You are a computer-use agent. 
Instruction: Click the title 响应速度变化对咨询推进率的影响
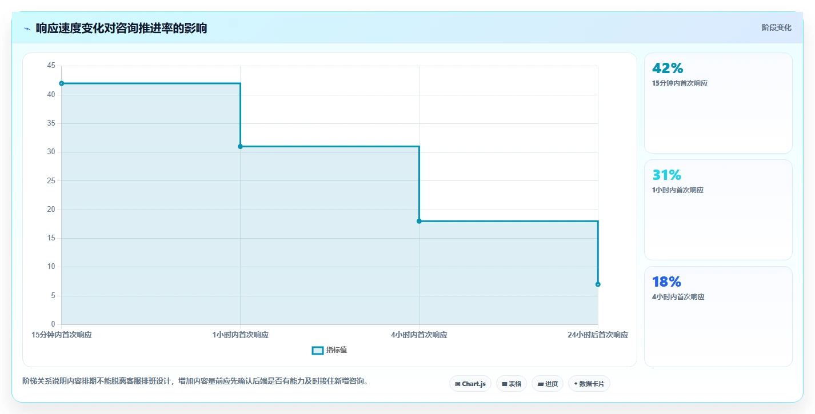(121, 28)
